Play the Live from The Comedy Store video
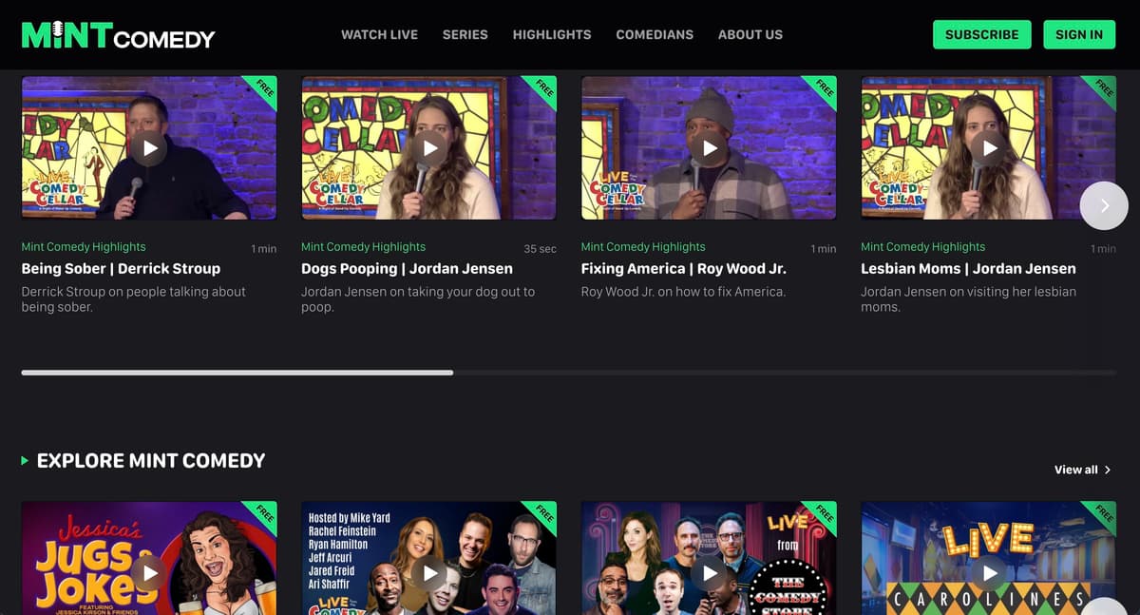1140x615 pixels. (x=709, y=573)
